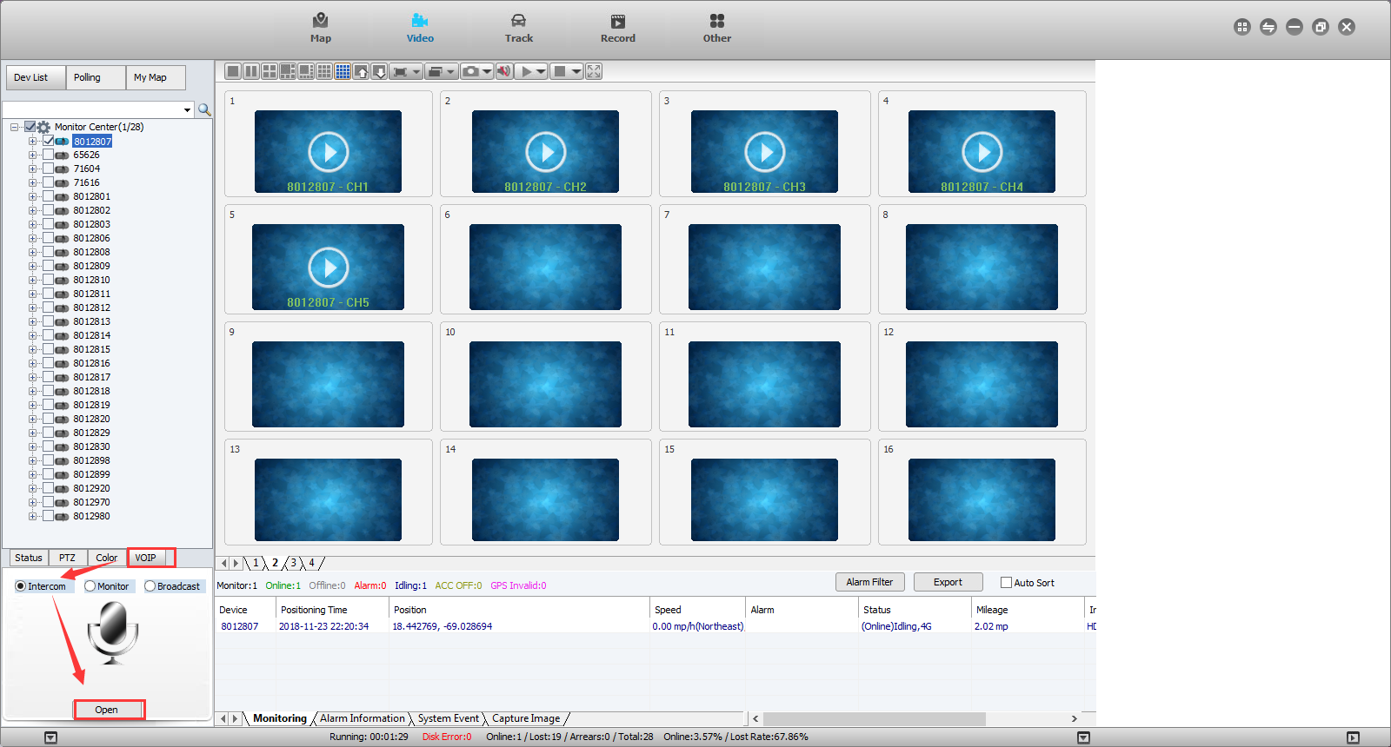Open the device search combo box dropdown

pyautogui.click(x=187, y=109)
